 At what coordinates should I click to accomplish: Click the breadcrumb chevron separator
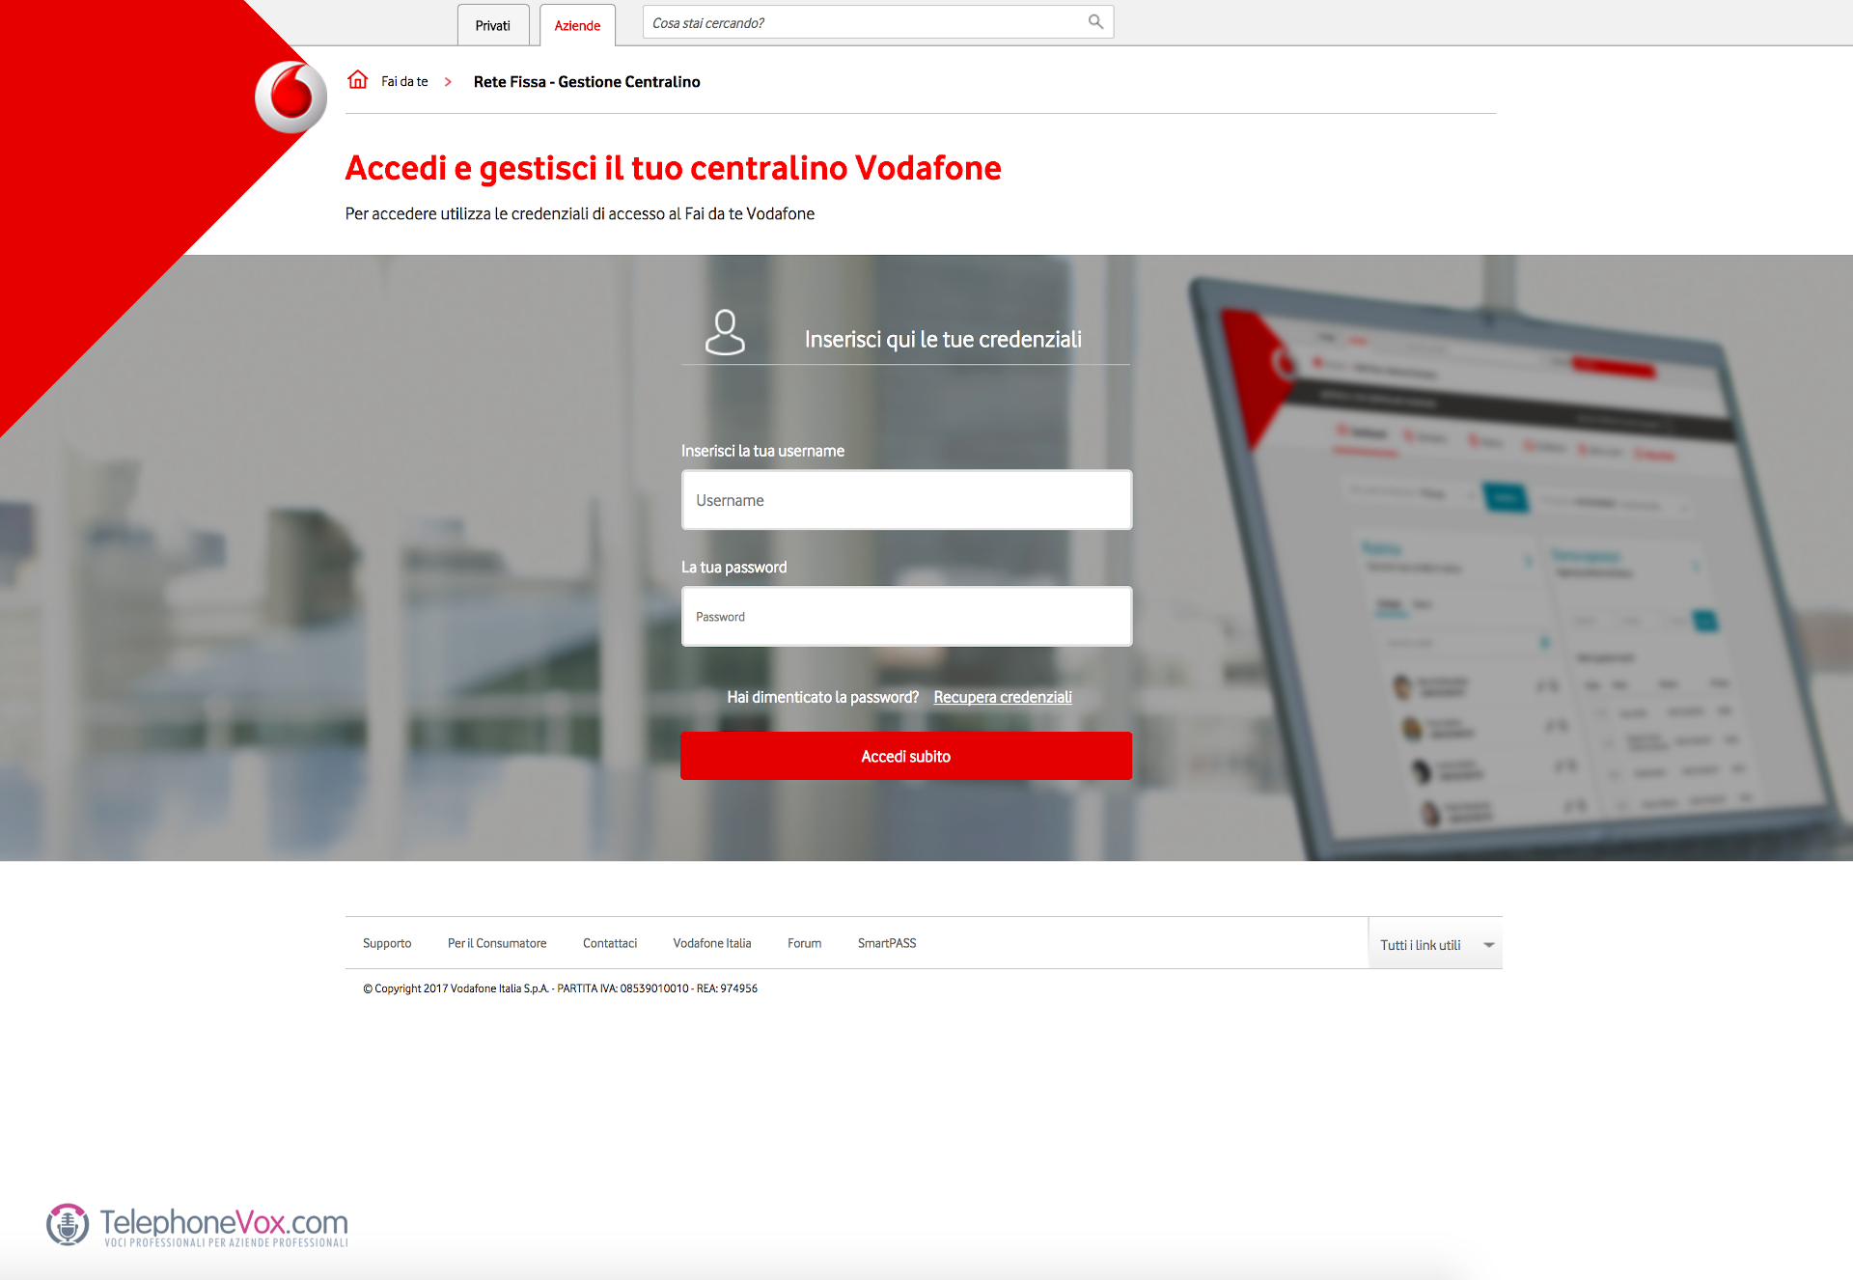[x=448, y=82]
